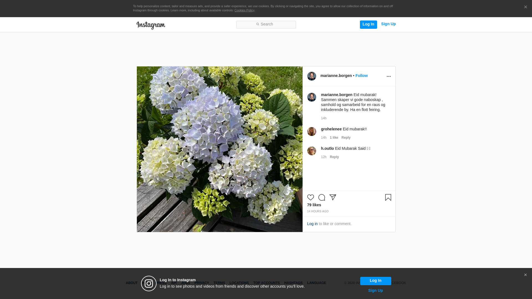Click Log In button in bottom banner

pyautogui.click(x=376, y=281)
